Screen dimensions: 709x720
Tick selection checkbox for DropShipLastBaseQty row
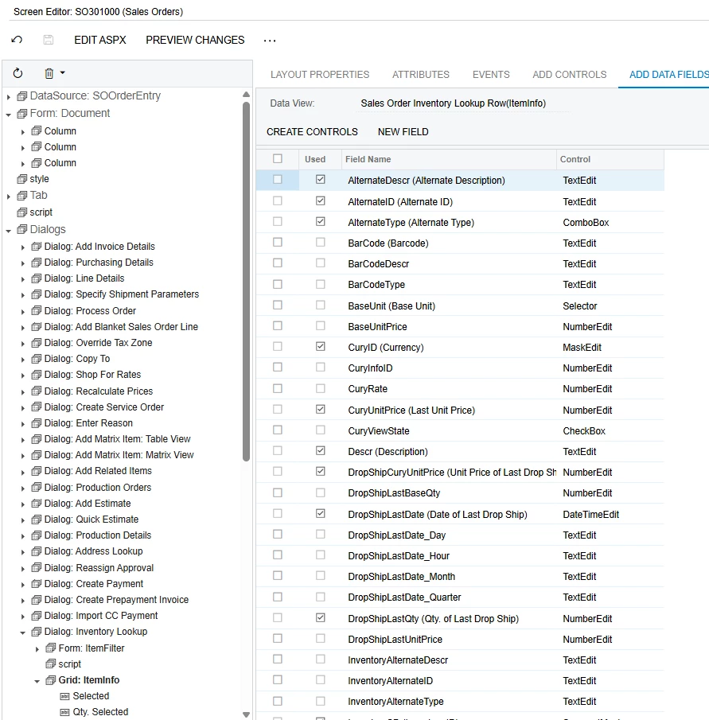coord(278,492)
